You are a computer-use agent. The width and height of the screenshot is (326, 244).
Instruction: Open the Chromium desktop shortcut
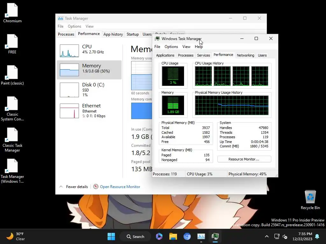pyautogui.click(x=12, y=13)
